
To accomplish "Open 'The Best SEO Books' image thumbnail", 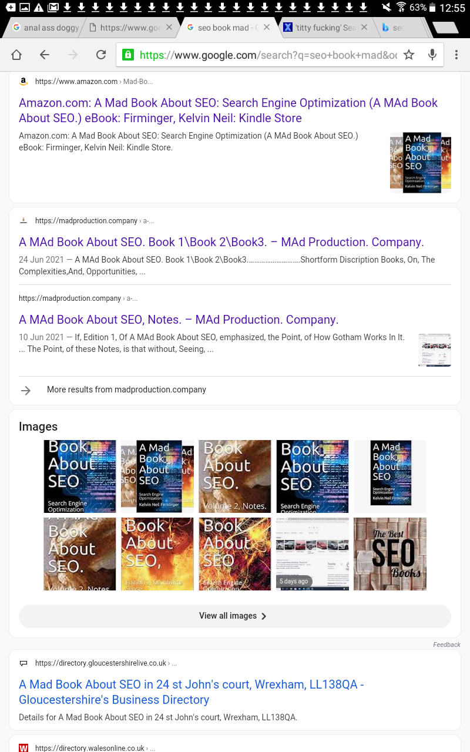I will click(x=390, y=554).
